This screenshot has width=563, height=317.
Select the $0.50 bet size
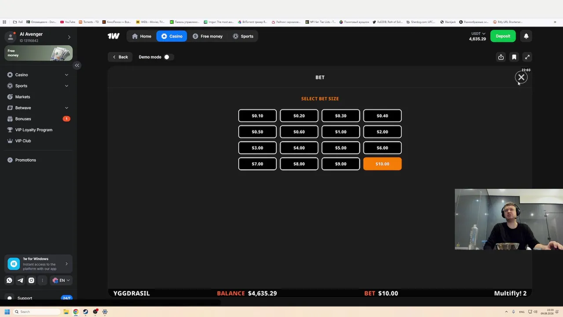pyautogui.click(x=257, y=132)
